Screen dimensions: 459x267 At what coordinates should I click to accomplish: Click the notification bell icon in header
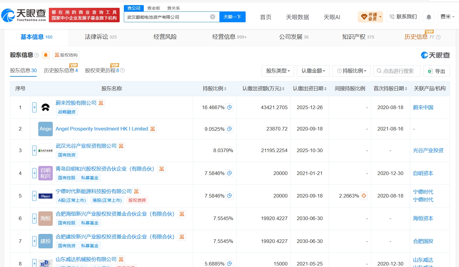pos(429,17)
